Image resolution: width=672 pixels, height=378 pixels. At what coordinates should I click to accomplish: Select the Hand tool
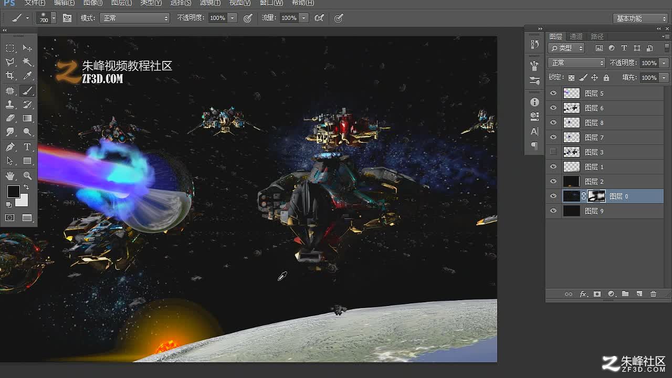[10, 176]
